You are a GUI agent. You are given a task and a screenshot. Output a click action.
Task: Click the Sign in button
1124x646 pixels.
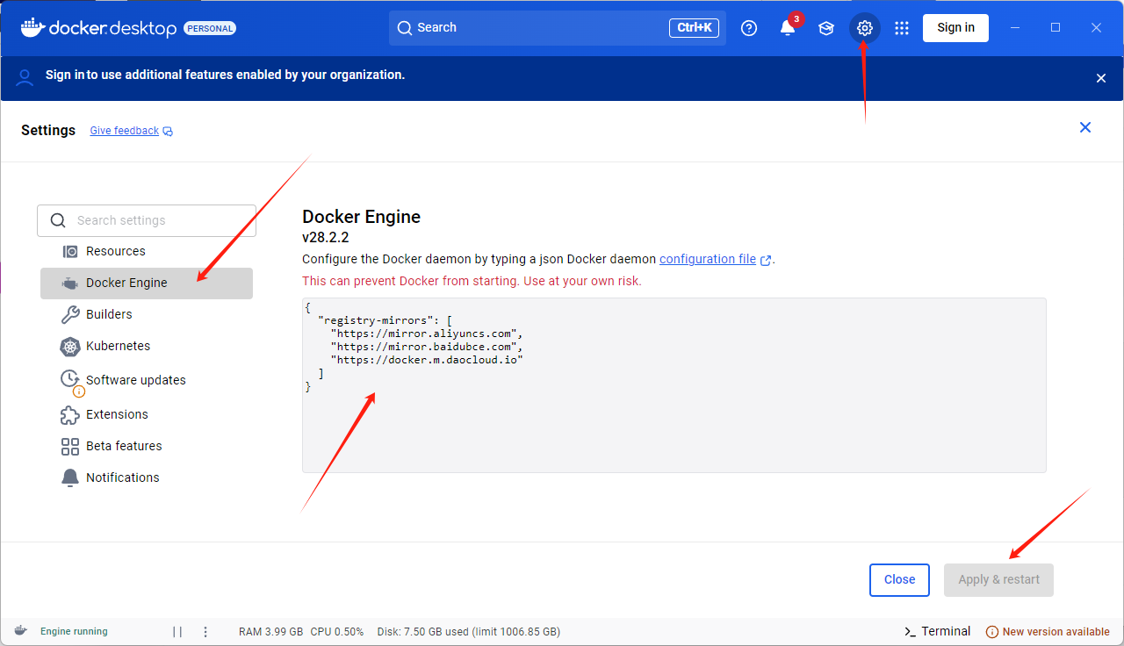tap(955, 27)
